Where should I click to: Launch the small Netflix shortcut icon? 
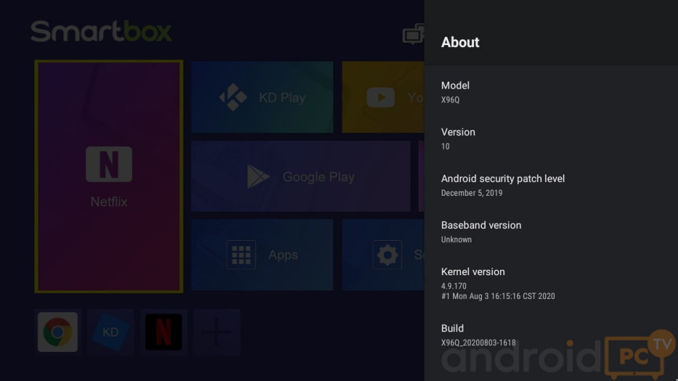(x=164, y=331)
